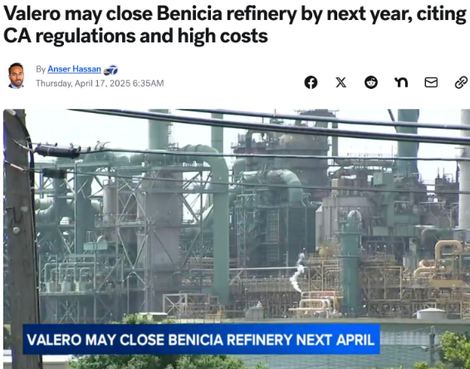Click the headline text "CA regulations and high costs"

tap(135, 37)
